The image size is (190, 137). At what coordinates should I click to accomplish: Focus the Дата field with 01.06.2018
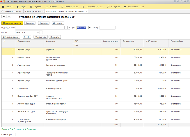[x=82, y=28]
